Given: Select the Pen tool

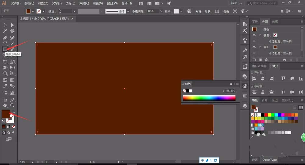Looking at the screenshot, I should point(5,38).
